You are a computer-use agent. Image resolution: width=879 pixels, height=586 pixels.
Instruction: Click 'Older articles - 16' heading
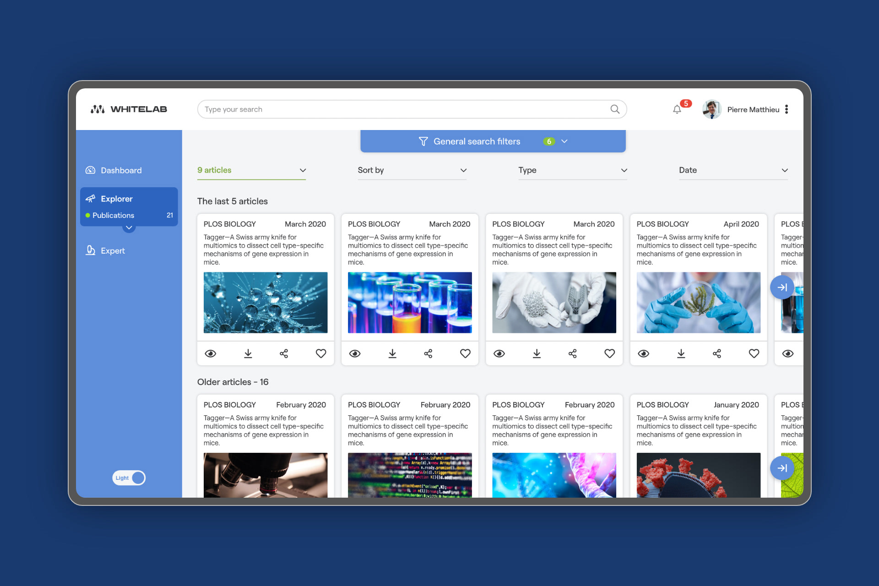coord(233,382)
